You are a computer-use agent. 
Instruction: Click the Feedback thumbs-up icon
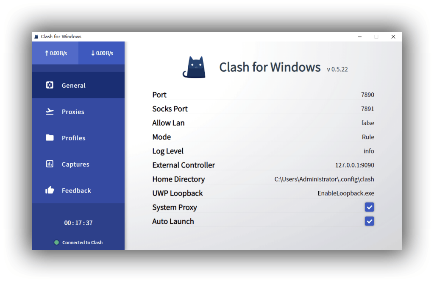click(x=50, y=190)
